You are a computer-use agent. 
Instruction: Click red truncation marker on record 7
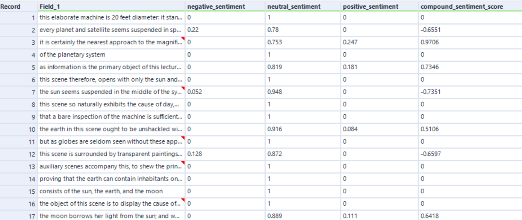pos(183,88)
